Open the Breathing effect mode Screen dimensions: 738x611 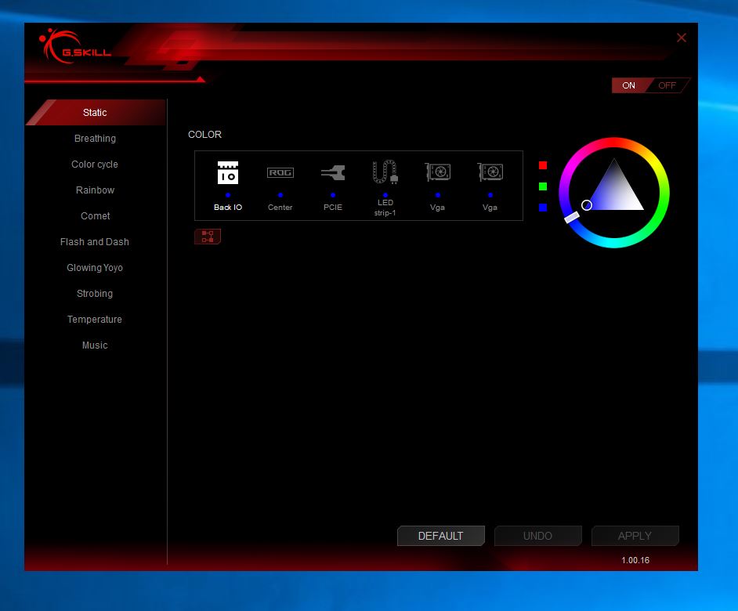coord(95,139)
